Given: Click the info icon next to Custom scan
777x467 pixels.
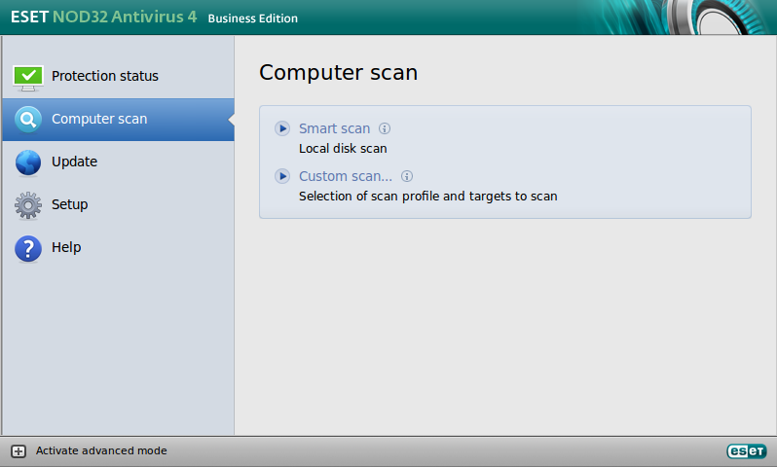Looking at the screenshot, I should click(407, 176).
